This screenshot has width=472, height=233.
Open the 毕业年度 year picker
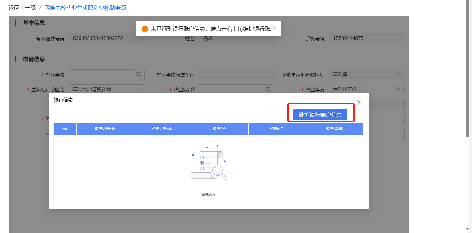[363, 89]
